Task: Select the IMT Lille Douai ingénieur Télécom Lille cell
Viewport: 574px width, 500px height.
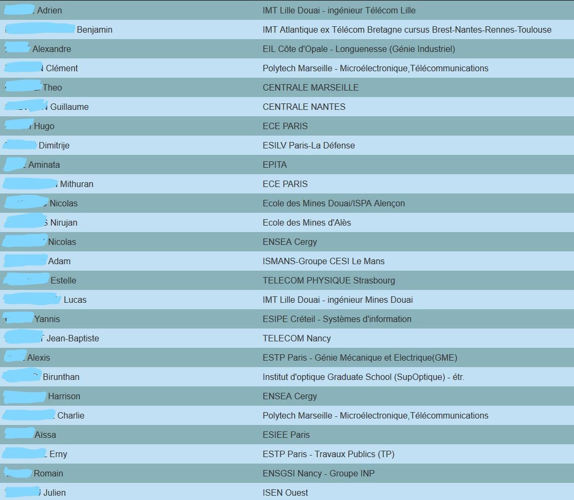Action: click(x=339, y=10)
